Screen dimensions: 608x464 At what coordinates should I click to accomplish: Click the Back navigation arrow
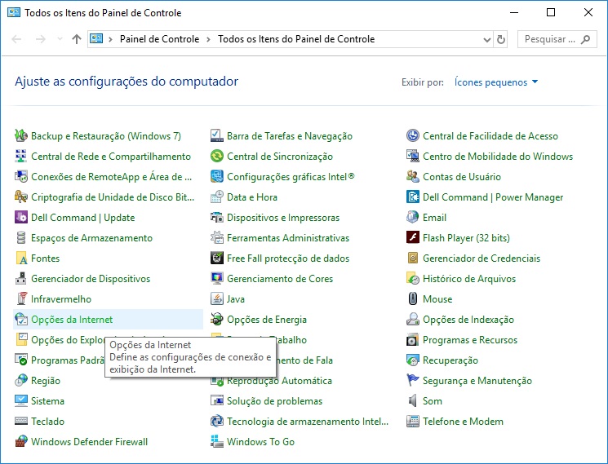click(x=16, y=39)
